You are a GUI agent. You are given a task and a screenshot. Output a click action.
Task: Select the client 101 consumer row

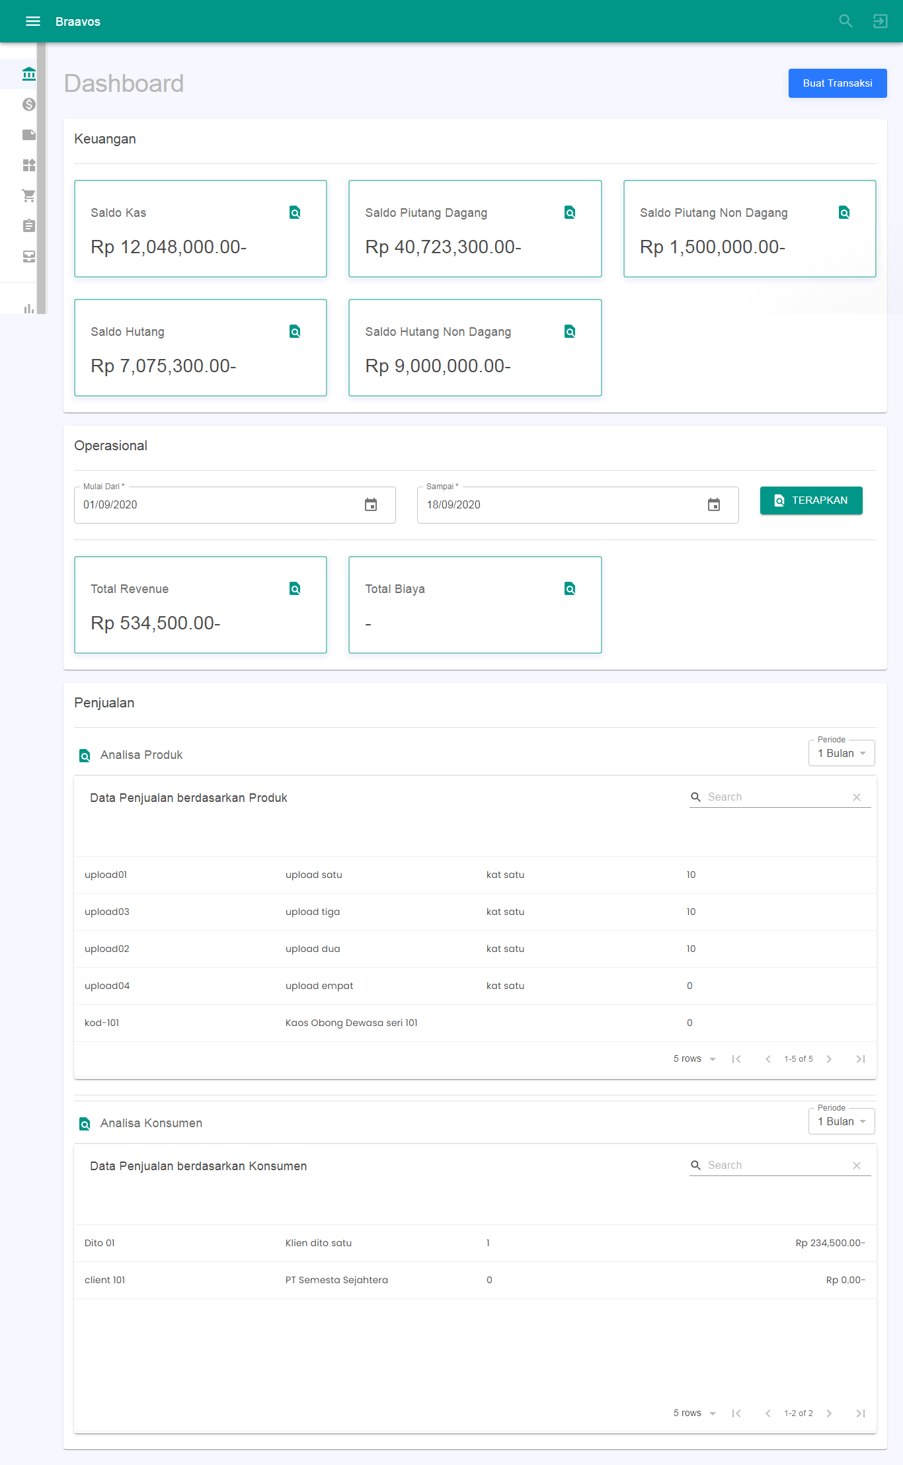click(475, 1281)
